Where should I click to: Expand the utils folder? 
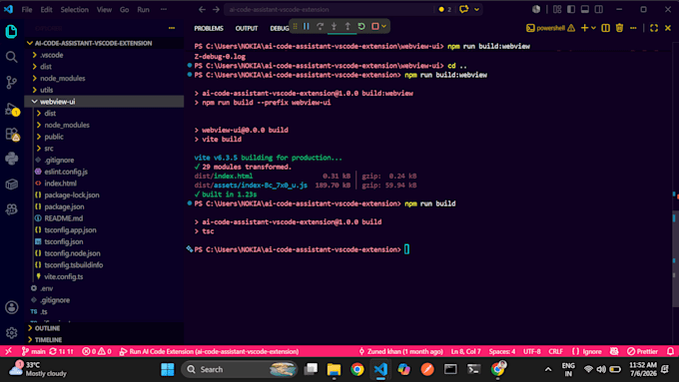(x=46, y=90)
